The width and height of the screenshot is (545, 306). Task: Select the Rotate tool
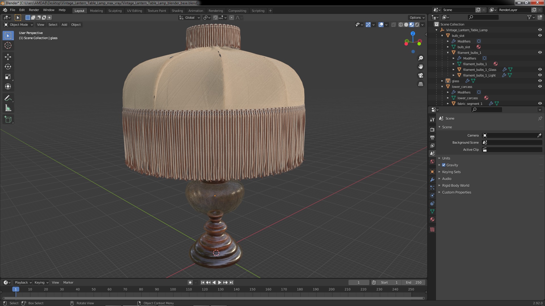8,67
